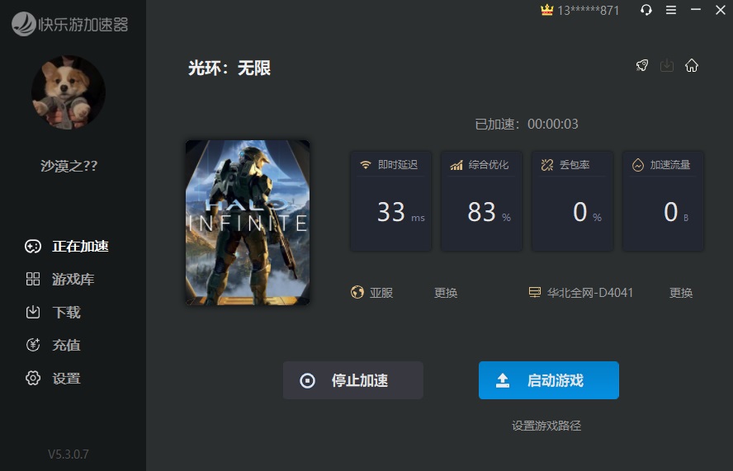Change the region using 更换 next to 亚服
This screenshot has height=471, width=733.
pos(446,293)
